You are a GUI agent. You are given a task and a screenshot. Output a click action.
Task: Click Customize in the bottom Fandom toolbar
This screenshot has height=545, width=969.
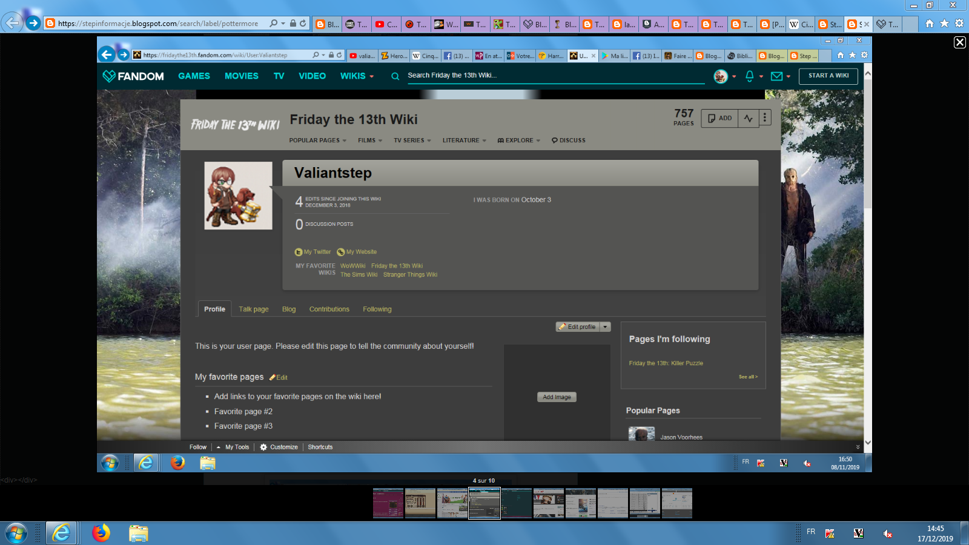(x=279, y=447)
